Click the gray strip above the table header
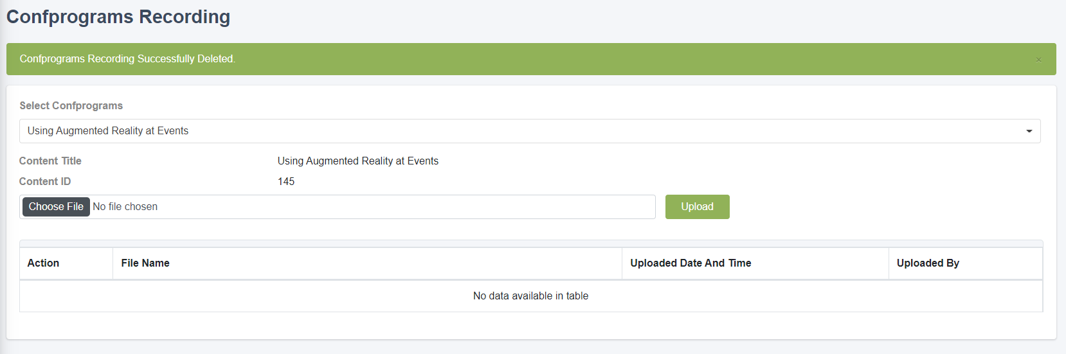 tap(531, 243)
